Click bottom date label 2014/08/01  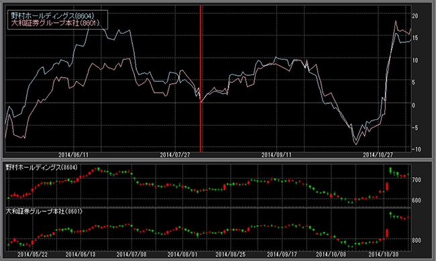point(182,254)
